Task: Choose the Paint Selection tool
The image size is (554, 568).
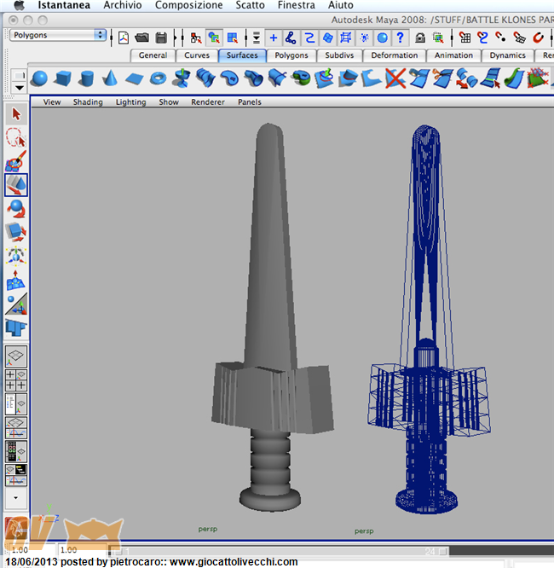Action: tap(16, 161)
